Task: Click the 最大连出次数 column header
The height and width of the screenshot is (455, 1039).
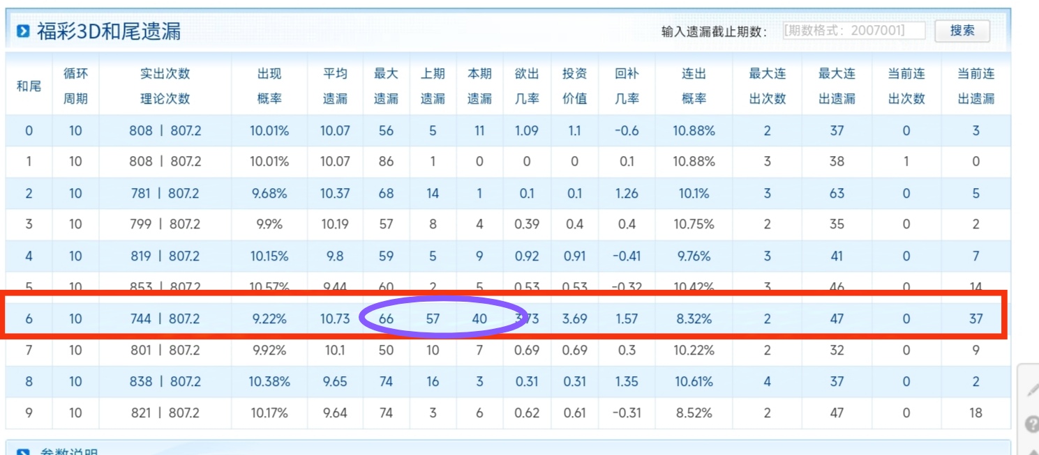Action: [x=767, y=86]
